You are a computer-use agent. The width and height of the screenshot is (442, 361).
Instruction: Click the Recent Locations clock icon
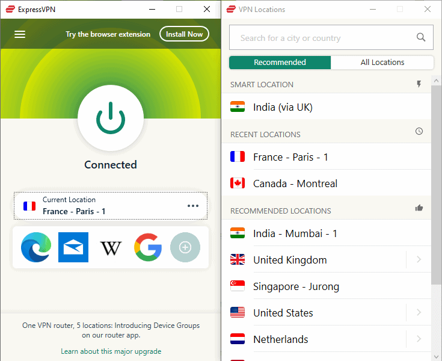point(419,131)
